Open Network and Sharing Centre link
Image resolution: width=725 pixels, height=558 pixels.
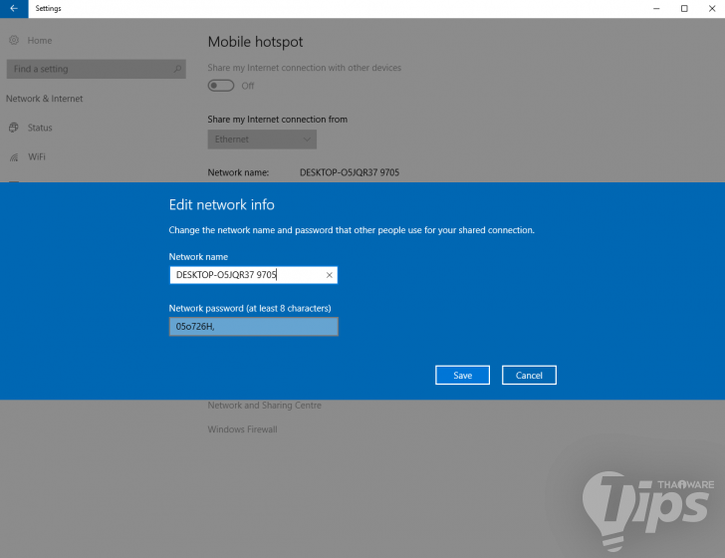coord(265,406)
